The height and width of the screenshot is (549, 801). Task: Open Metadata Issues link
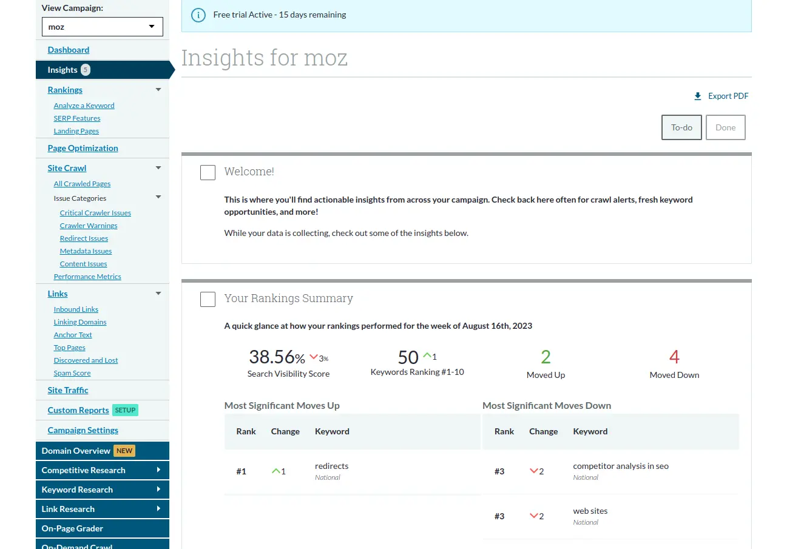pyautogui.click(x=86, y=251)
